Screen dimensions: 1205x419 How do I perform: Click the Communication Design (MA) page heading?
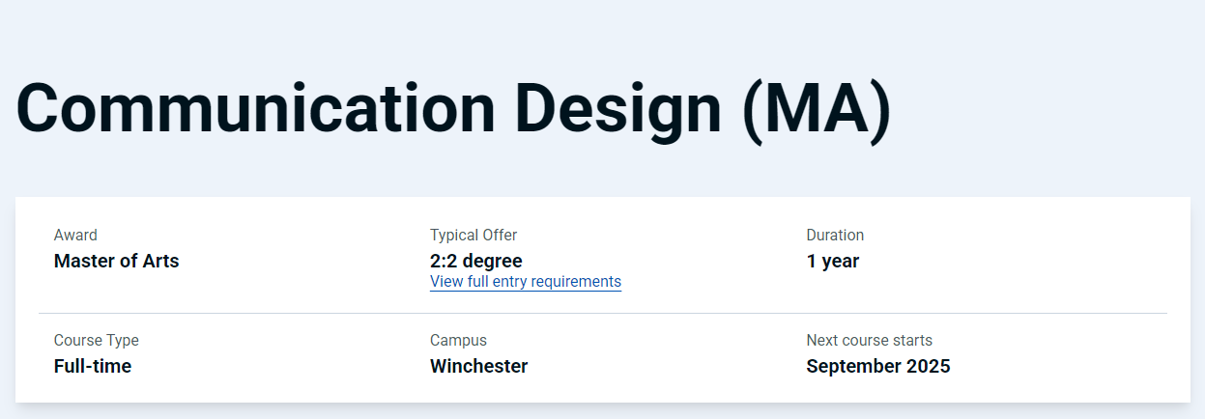(453, 108)
